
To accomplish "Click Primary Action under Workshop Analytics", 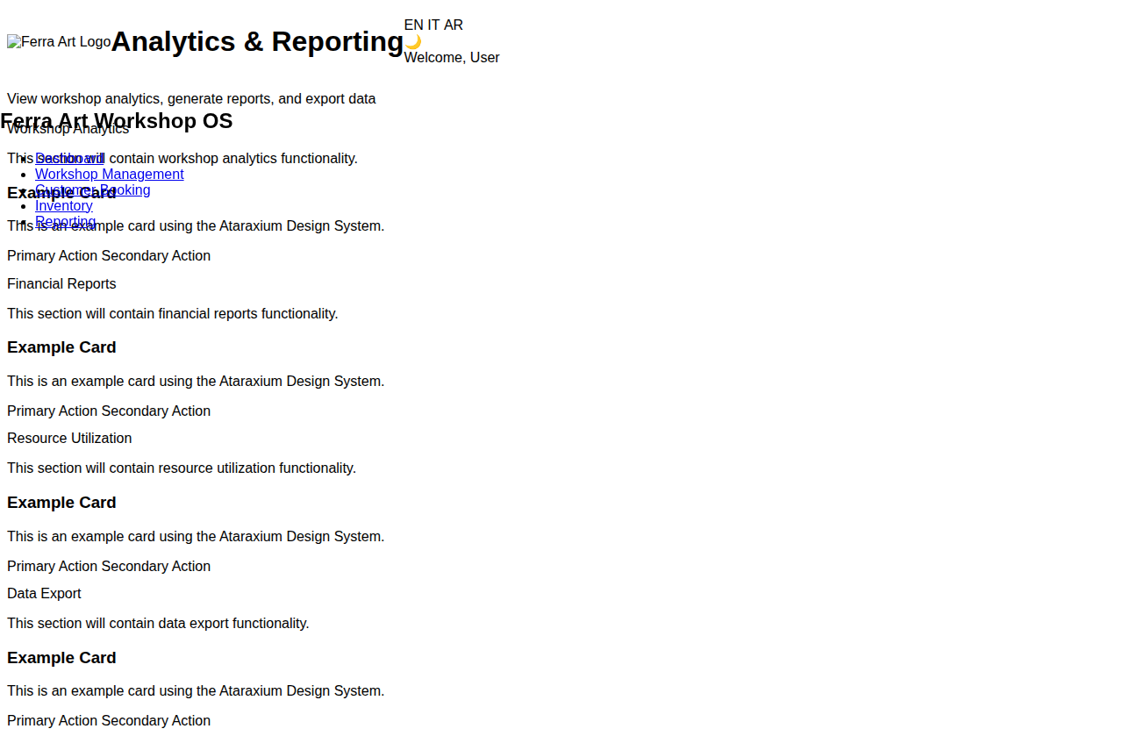I will pyautogui.click(x=52, y=256).
